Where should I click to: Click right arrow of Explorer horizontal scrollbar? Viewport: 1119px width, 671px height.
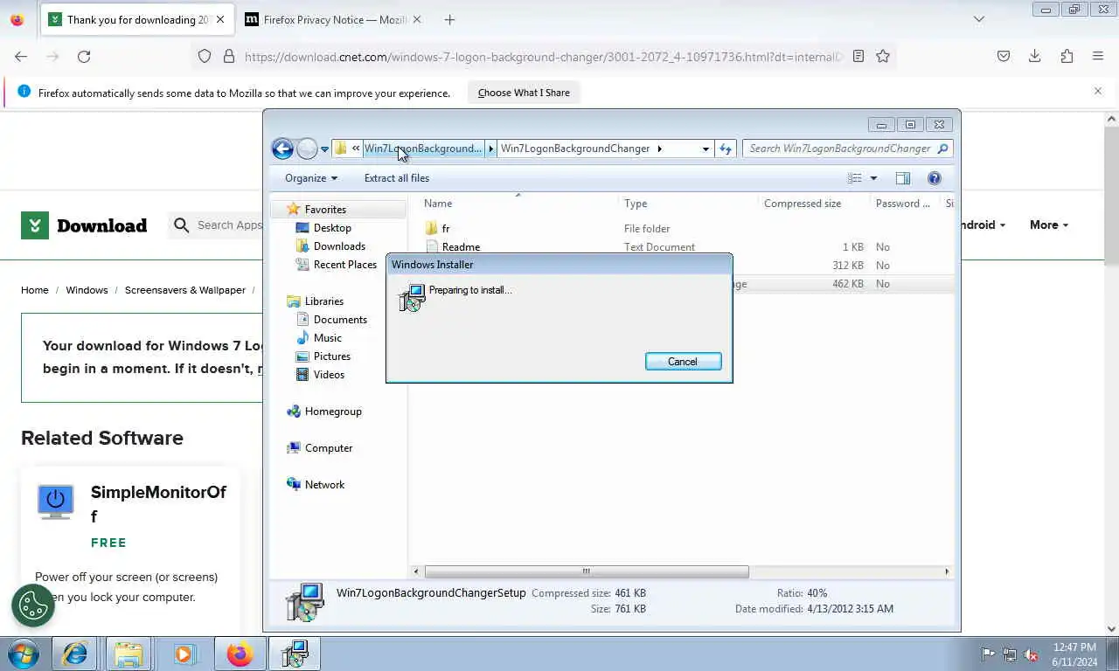pos(947,571)
